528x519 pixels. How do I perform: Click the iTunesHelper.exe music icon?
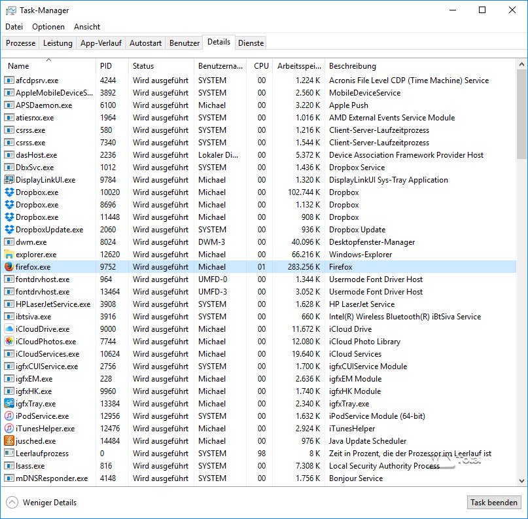coord(9,429)
